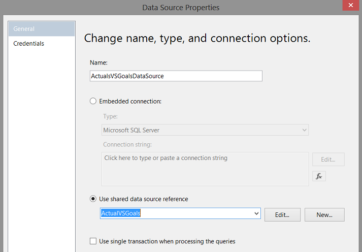Viewport: 362px width, 252px height.
Task: Open the Microsoft SQL Server type dropdown
Action: pos(205,130)
